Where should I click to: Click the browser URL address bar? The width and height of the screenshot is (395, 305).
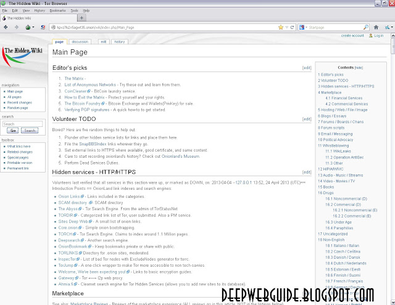164,27
